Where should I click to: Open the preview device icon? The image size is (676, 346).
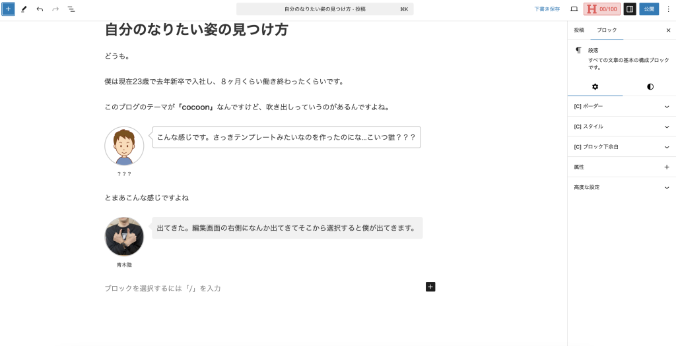tap(574, 9)
